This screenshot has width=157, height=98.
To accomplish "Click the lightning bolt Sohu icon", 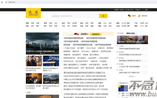I will pos(139,16).
